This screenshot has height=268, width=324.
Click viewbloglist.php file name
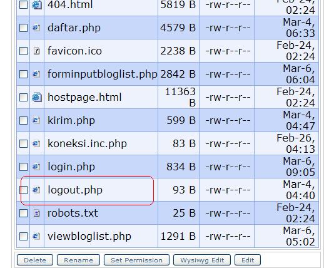tap(89, 236)
